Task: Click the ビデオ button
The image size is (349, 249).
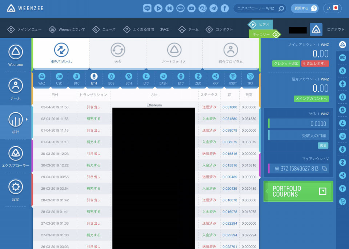Action: 260,24
